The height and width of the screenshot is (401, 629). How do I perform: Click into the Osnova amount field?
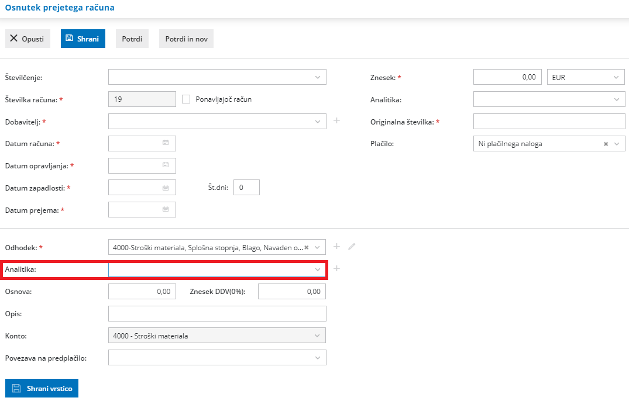tap(142, 291)
